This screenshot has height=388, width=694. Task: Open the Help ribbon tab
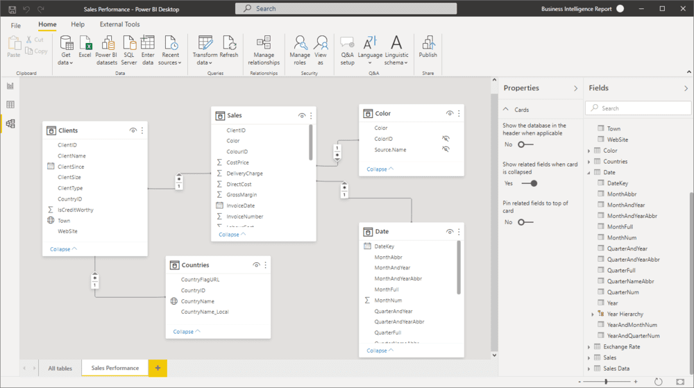pyautogui.click(x=78, y=24)
